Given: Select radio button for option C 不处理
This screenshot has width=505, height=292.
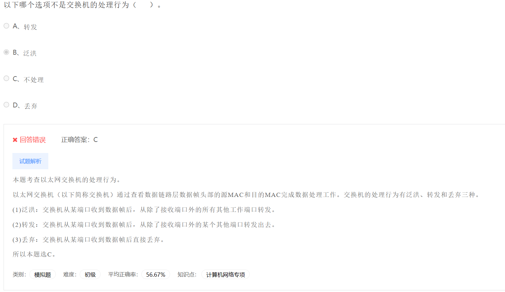Looking at the screenshot, I should [x=6, y=78].
